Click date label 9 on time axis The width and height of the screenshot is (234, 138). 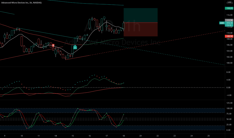5,136
